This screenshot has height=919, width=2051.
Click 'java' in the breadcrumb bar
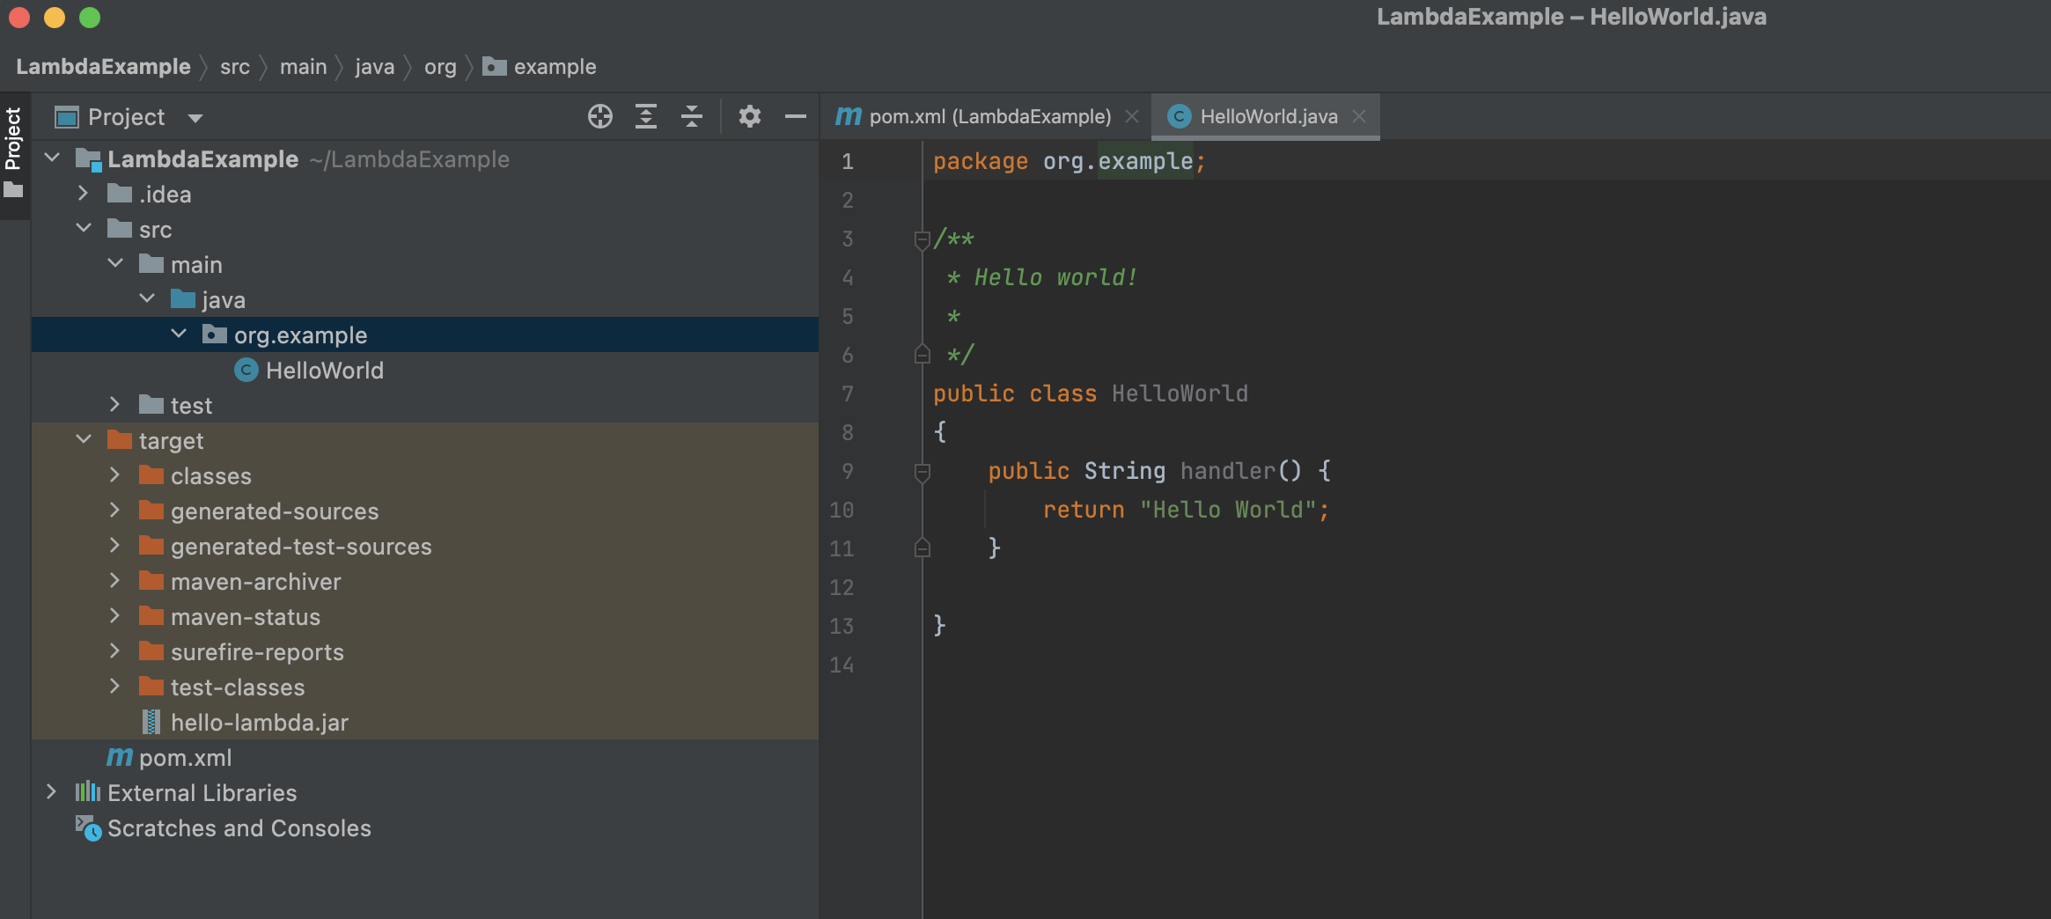pos(375,67)
